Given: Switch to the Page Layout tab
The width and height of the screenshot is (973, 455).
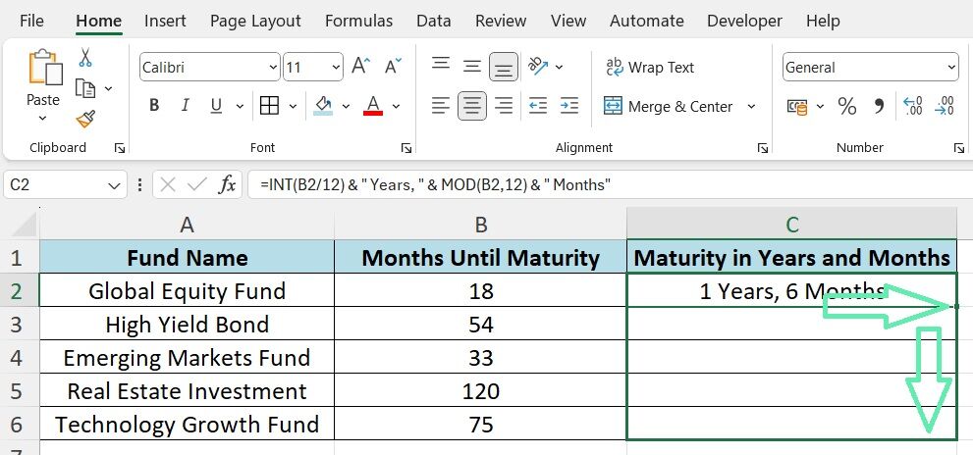Looking at the screenshot, I should click(x=255, y=21).
